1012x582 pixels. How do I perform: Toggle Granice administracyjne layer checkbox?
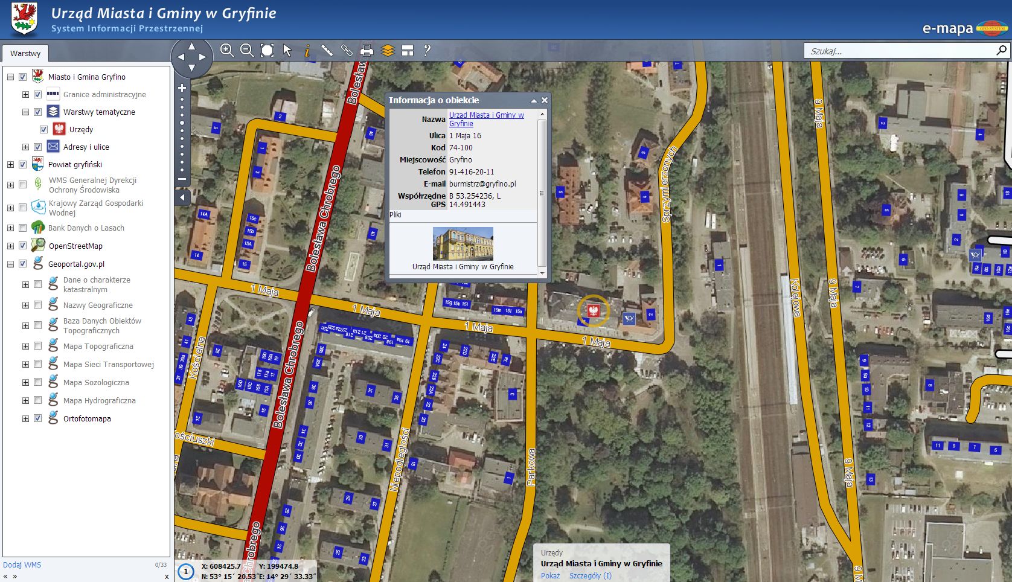coord(37,94)
